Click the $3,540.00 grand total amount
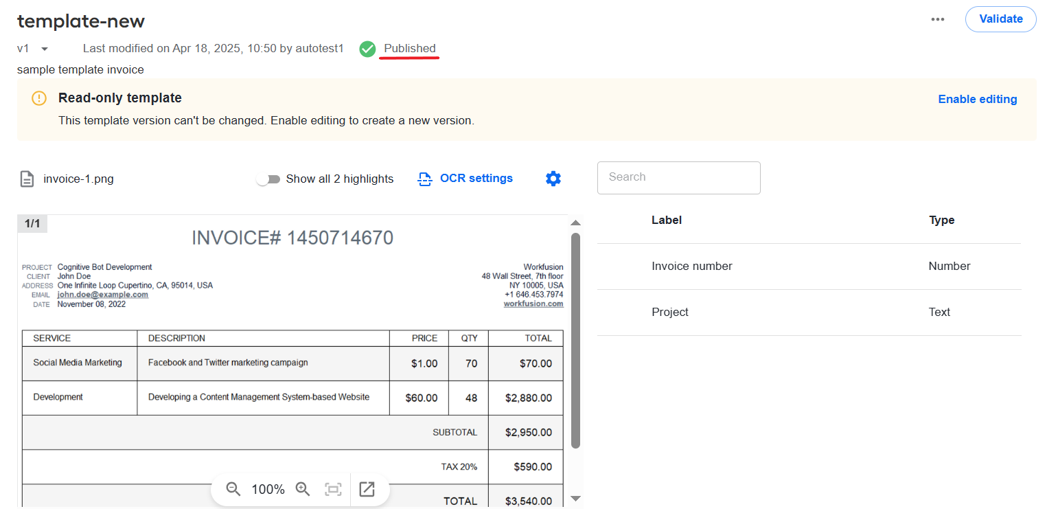Screen dimensions: 1058x509 [528, 501]
